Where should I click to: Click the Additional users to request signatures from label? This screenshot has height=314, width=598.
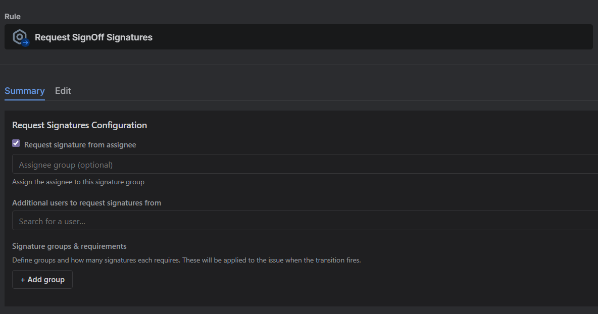point(86,203)
